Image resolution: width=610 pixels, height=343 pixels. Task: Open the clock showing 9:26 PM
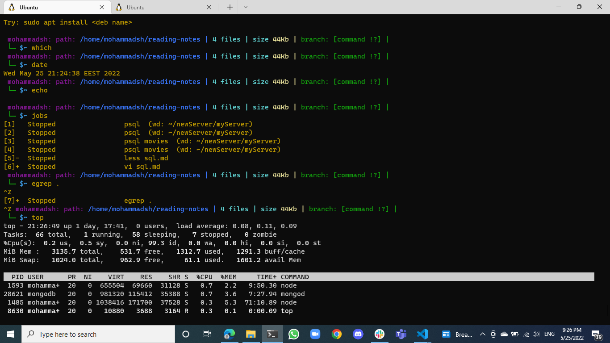[572, 334]
